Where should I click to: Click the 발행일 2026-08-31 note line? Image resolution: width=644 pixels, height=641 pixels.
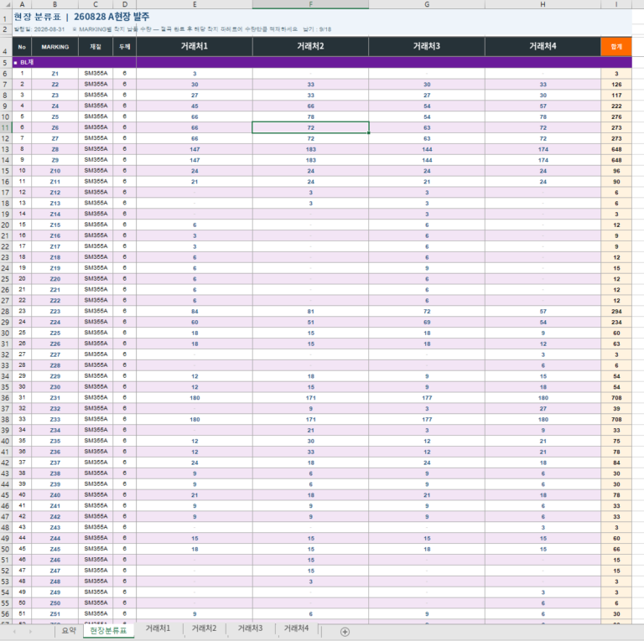tap(173, 29)
